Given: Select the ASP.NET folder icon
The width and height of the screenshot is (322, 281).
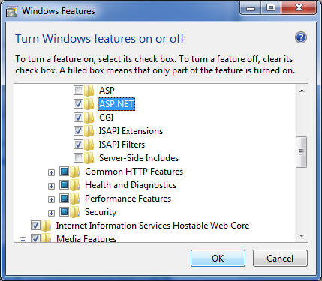Looking at the screenshot, I should coord(89,104).
